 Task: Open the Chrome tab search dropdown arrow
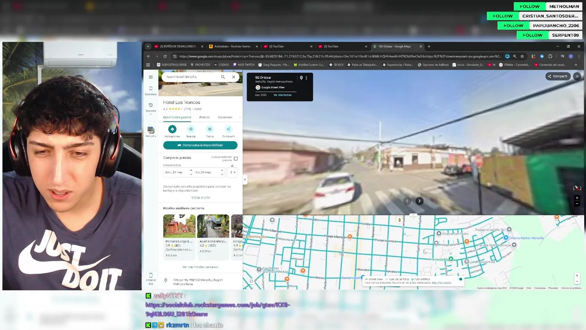click(148, 46)
